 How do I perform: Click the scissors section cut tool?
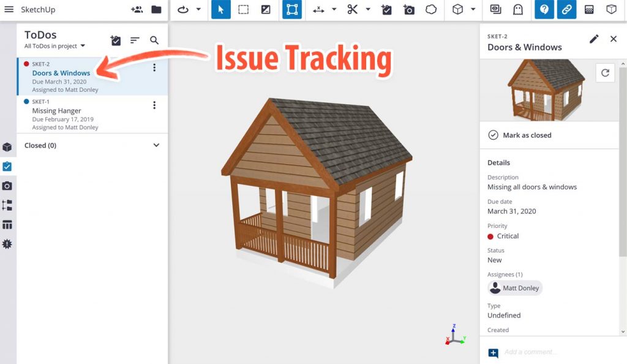pyautogui.click(x=352, y=10)
